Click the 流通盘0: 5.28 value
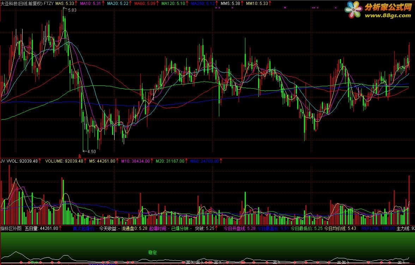Screen dimensions: 415x265 (x=134, y=228)
